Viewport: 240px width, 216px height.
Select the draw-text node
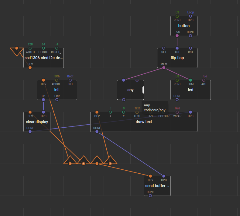144,122
